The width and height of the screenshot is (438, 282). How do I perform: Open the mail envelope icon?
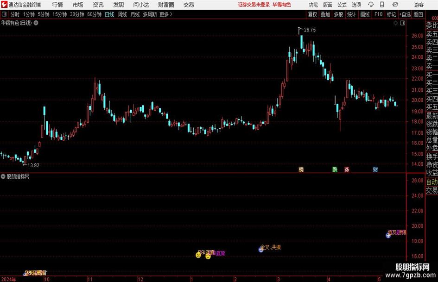(395, 5)
